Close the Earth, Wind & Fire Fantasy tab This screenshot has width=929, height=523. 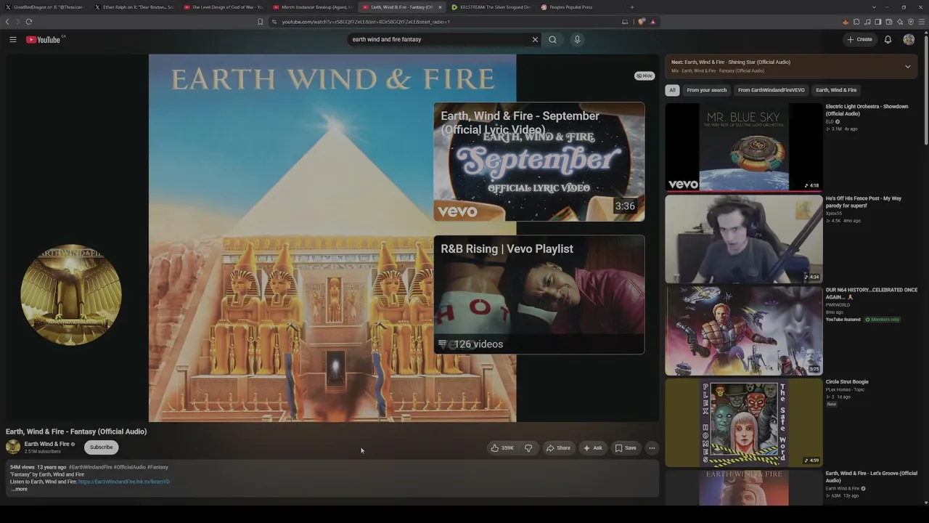click(440, 7)
